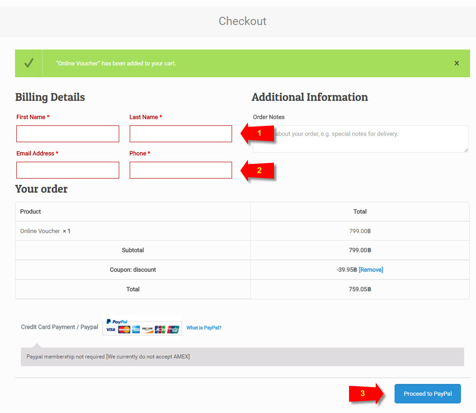Screen dimensions: 476x413
Task: Click the PayPal logo above the cards
Action: click(117, 322)
